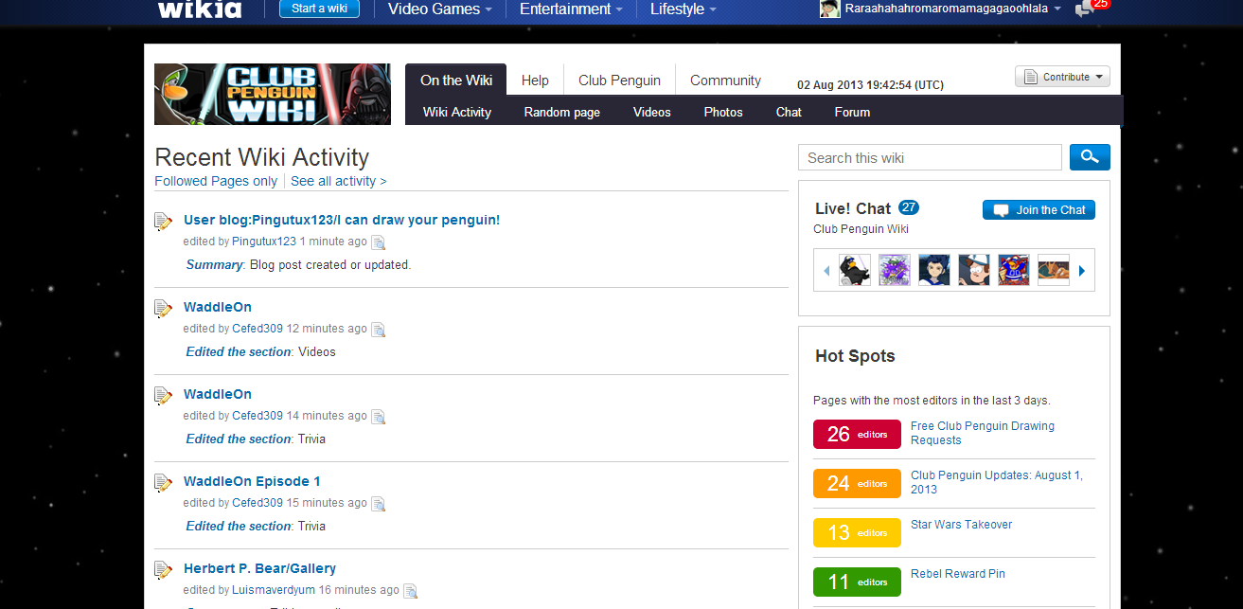Open the diff icon after "1 minute ago"
Viewport: 1243px width, 609px height.
pyautogui.click(x=379, y=242)
